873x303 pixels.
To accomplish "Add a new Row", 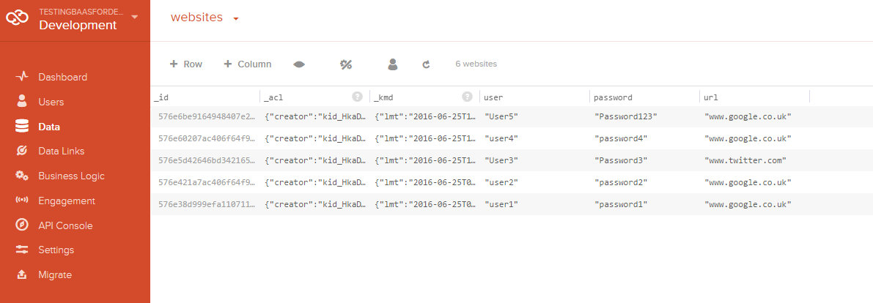I will tap(186, 64).
